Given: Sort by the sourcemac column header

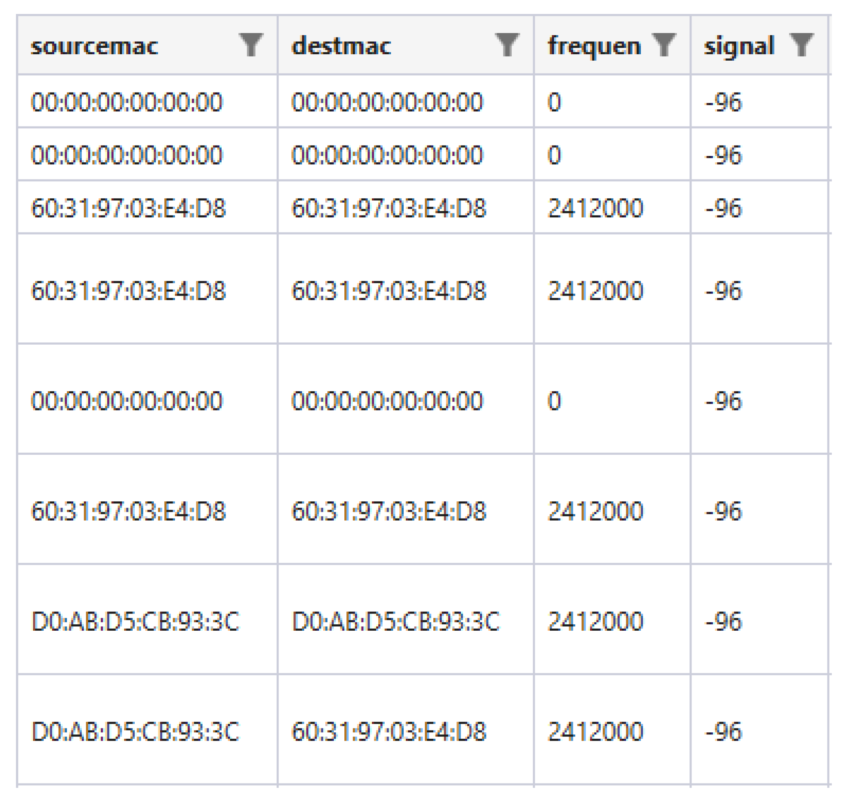Looking at the screenshot, I should tap(94, 46).
